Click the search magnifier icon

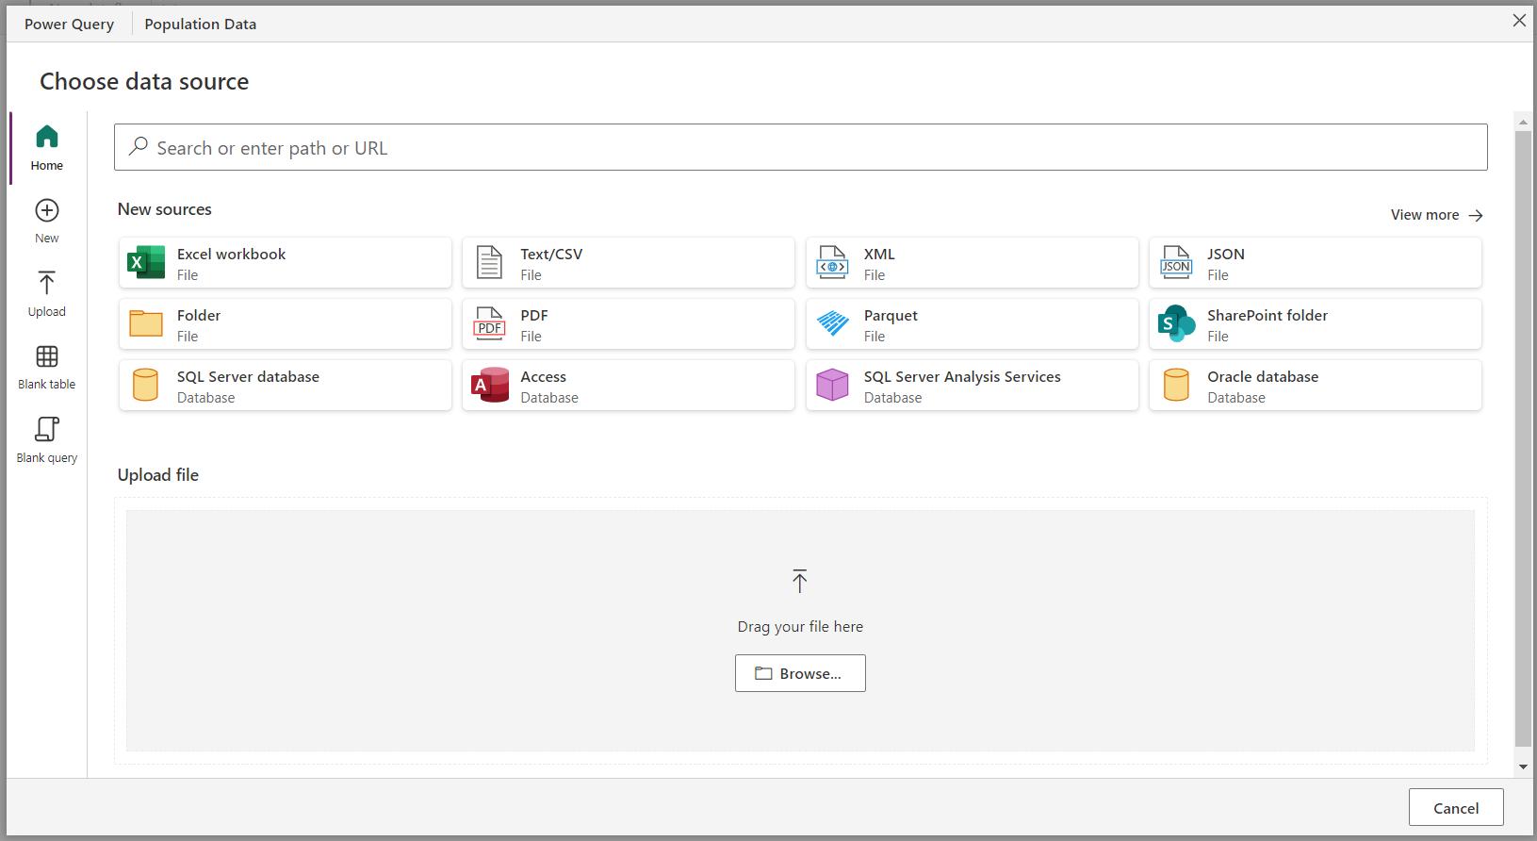point(139,146)
